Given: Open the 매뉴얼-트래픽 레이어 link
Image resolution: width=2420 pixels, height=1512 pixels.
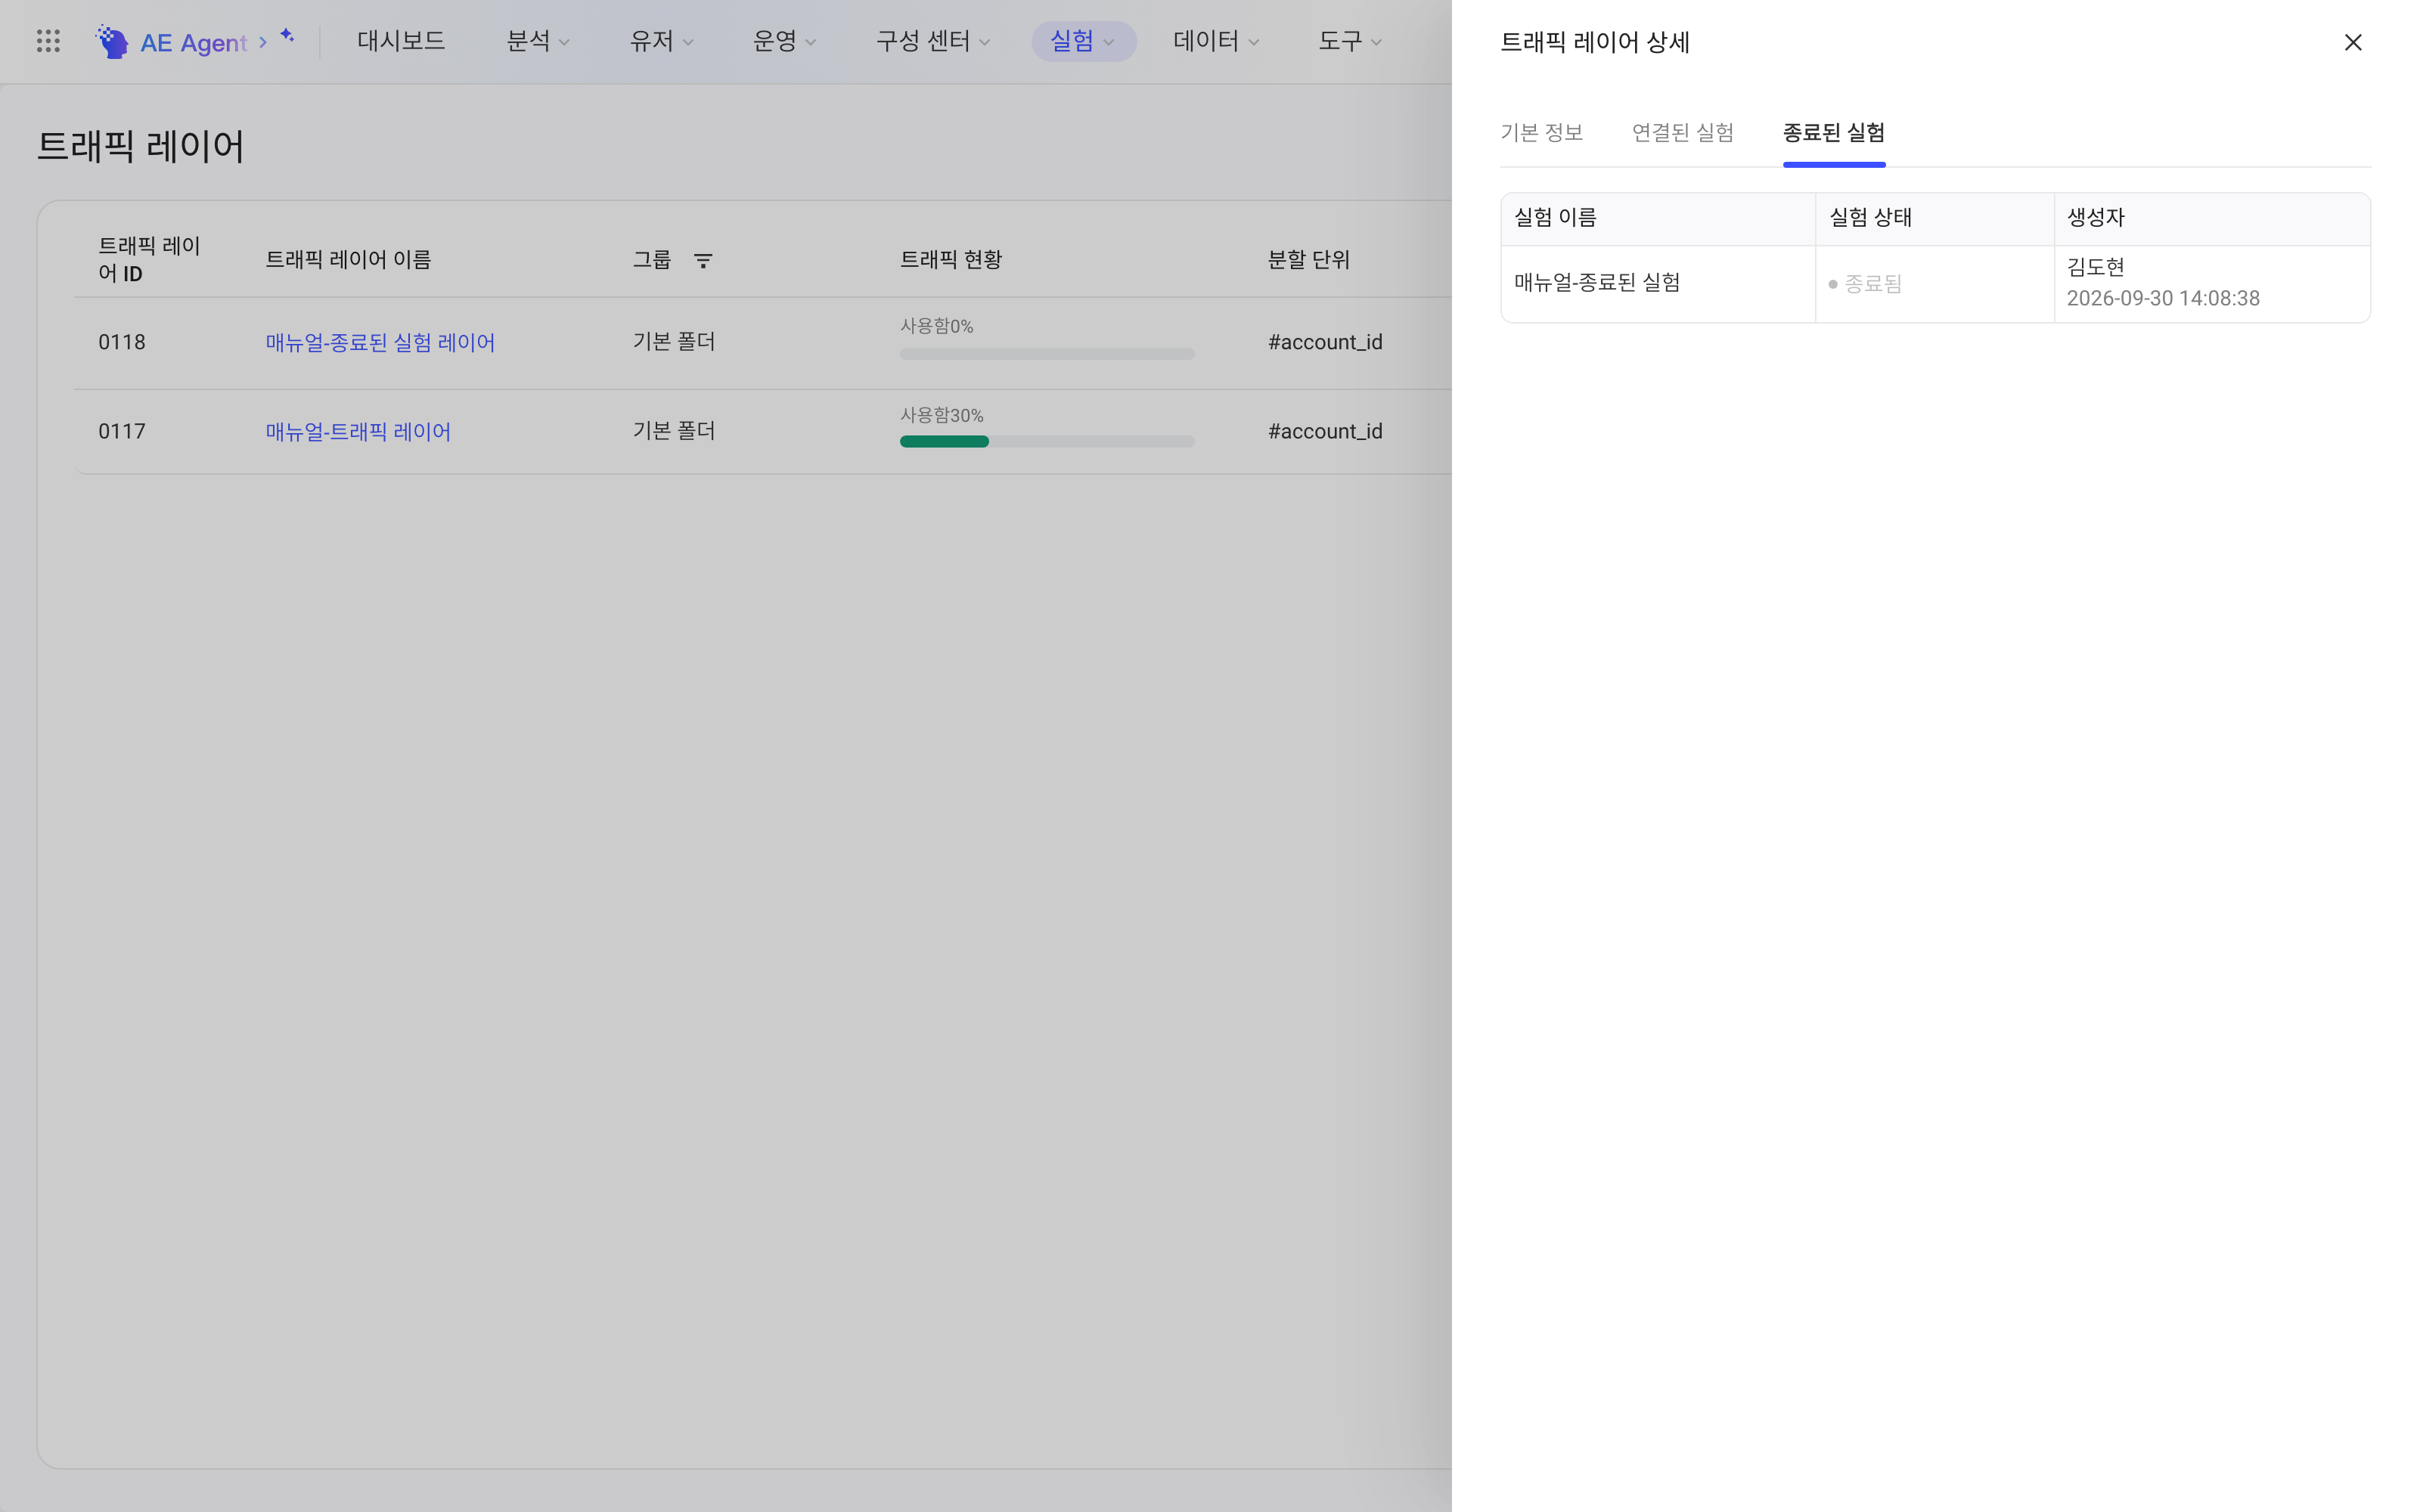Looking at the screenshot, I should 358,431.
